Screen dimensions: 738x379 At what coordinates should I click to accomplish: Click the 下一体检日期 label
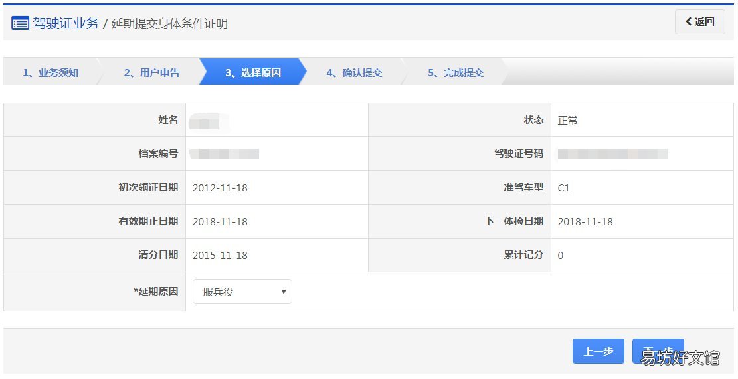pos(514,221)
